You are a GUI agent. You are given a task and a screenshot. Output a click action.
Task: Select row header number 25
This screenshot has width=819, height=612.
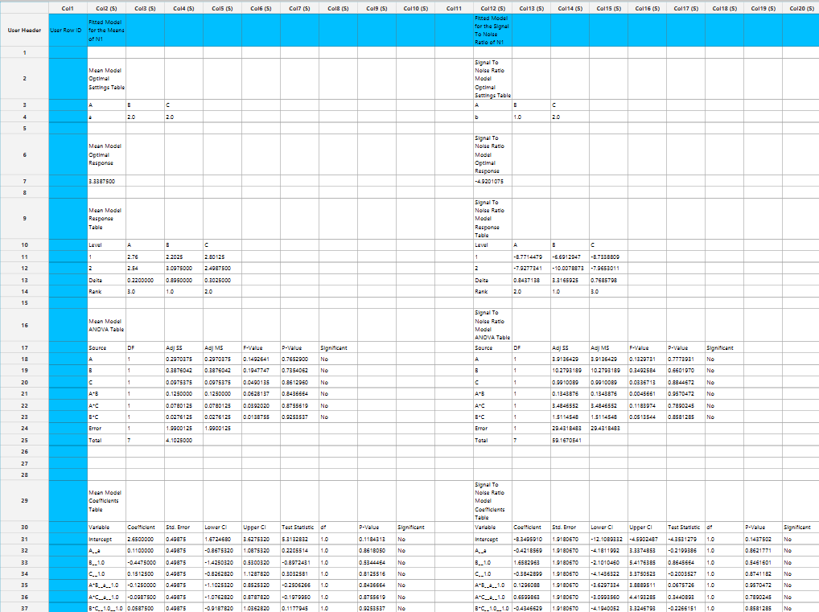click(25, 440)
